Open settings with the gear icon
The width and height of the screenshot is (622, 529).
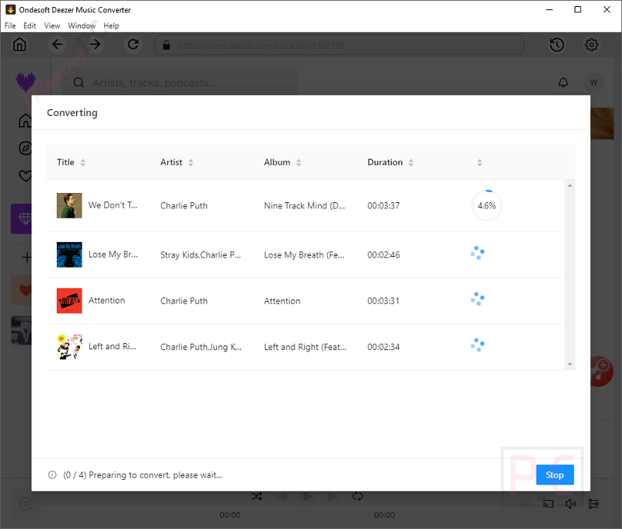click(x=592, y=45)
